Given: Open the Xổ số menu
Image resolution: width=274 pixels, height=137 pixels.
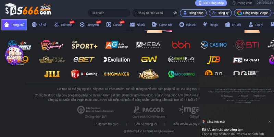Looking at the screenshot, I should [x=39, y=25].
